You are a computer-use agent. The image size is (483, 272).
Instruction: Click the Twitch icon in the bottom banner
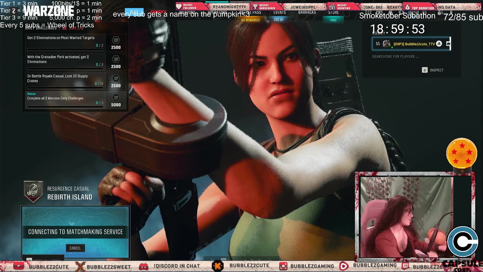pyautogui.click(x=405, y=266)
